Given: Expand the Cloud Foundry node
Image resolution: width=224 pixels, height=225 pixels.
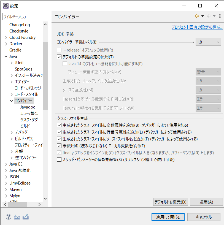Looking at the screenshot, I should [6, 38].
